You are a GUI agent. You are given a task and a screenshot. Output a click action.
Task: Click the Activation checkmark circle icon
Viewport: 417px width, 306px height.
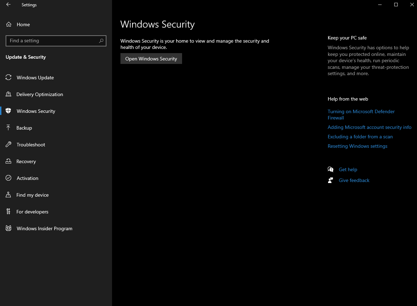tap(8, 178)
